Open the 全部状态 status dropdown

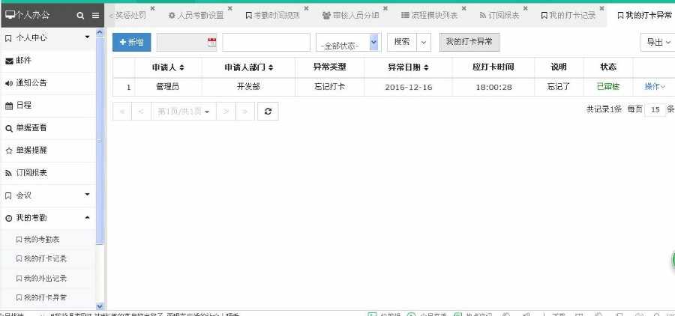tap(348, 43)
